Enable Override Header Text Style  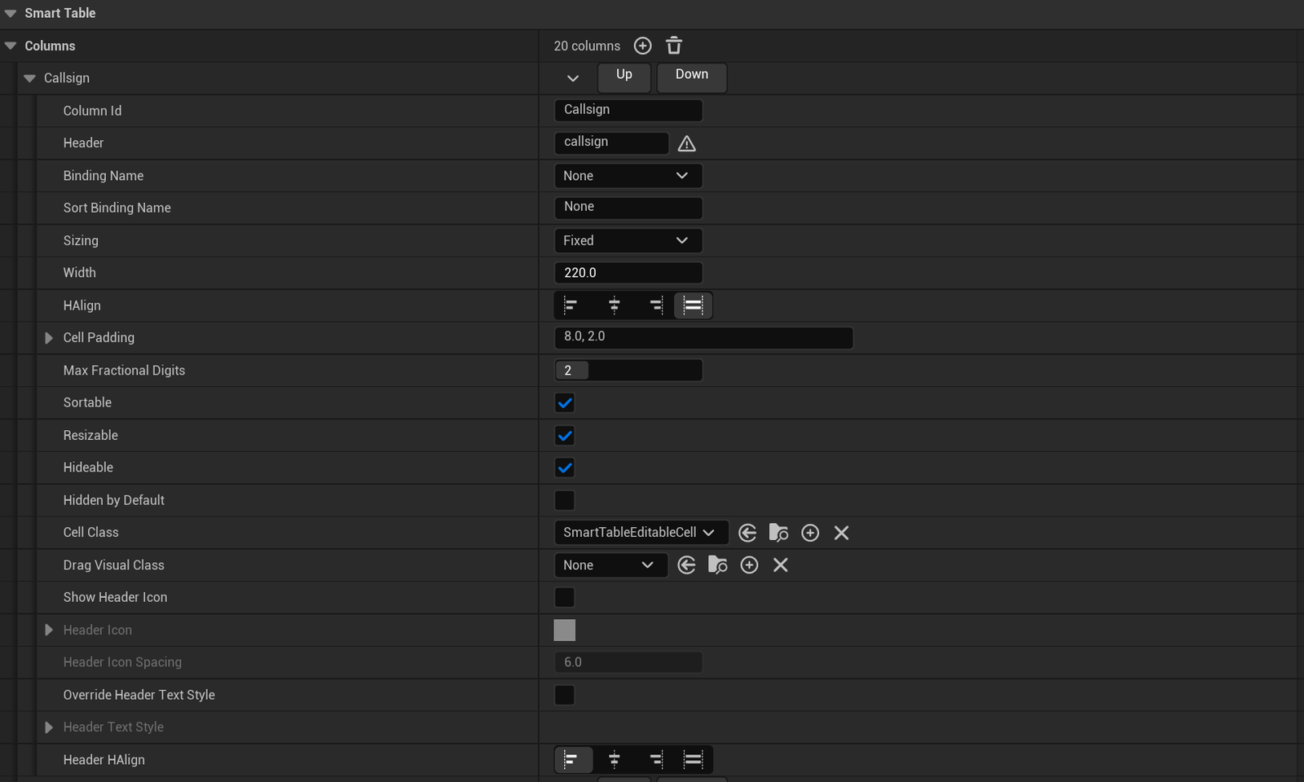(x=565, y=695)
